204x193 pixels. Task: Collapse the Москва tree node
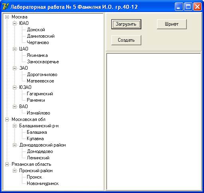[x=7, y=17]
